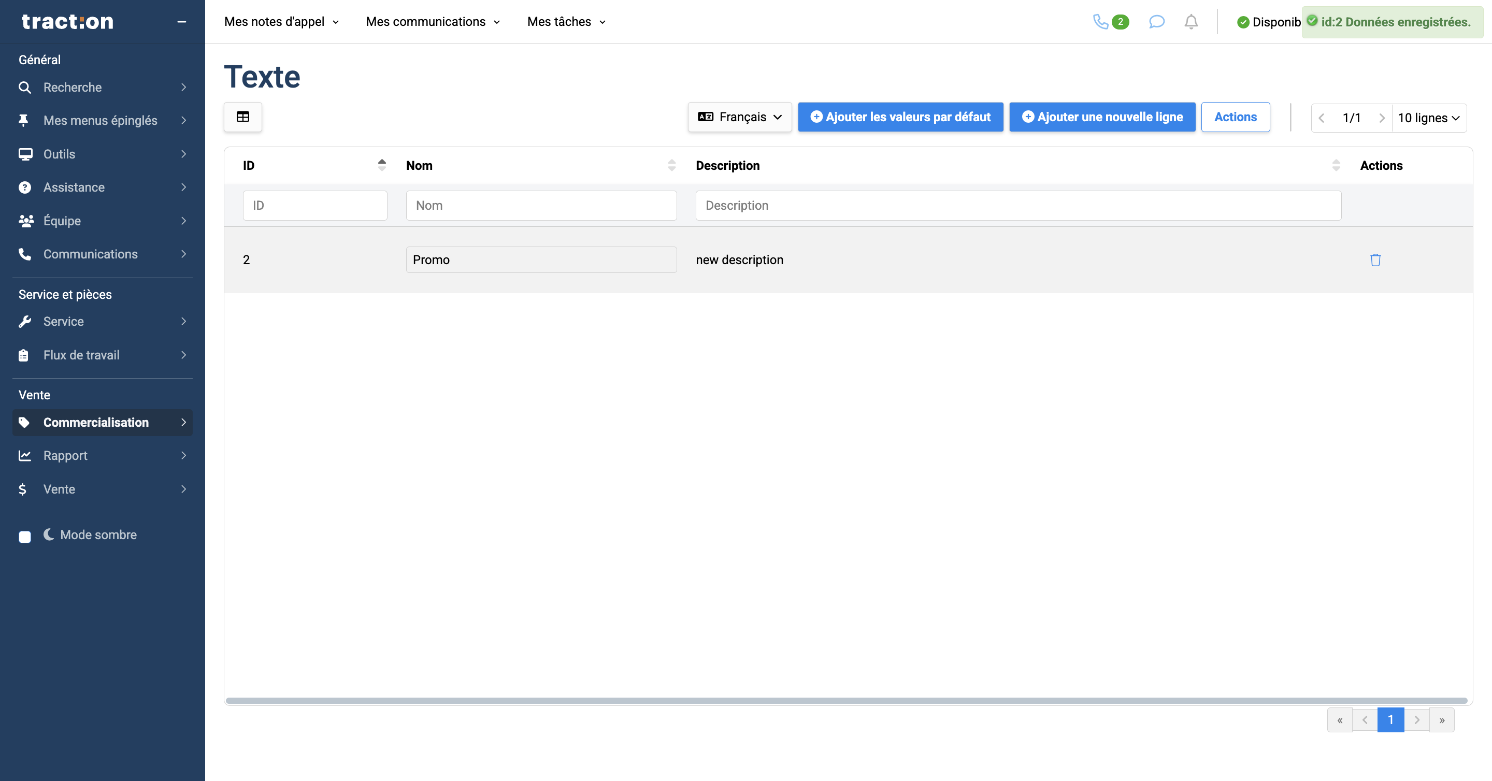This screenshot has width=1492, height=781.
Task: Open the notifications bell
Action: tap(1192, 21)
